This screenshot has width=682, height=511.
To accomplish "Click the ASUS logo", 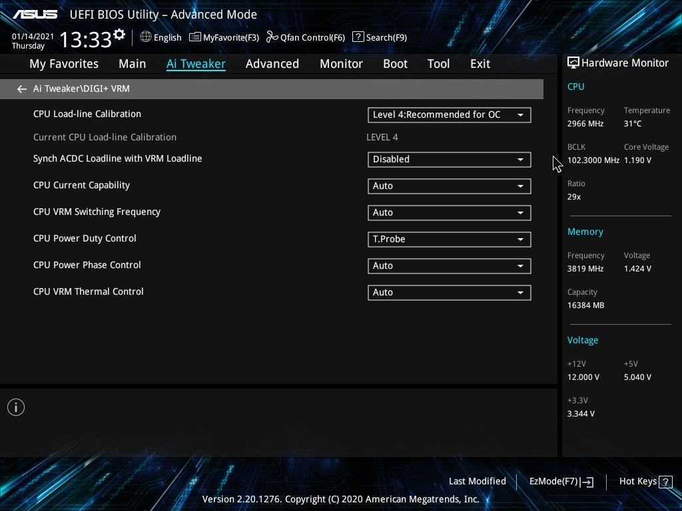I will (x=35, y=15).
